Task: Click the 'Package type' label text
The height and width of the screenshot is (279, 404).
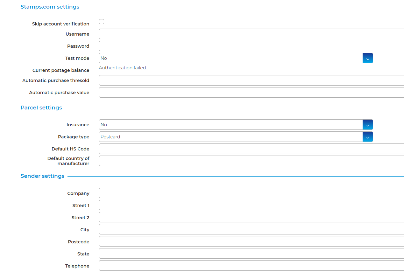Action: [x=74, y=137]
